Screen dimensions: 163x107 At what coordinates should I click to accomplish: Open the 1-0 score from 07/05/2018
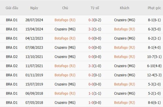[x=91, y=102]
